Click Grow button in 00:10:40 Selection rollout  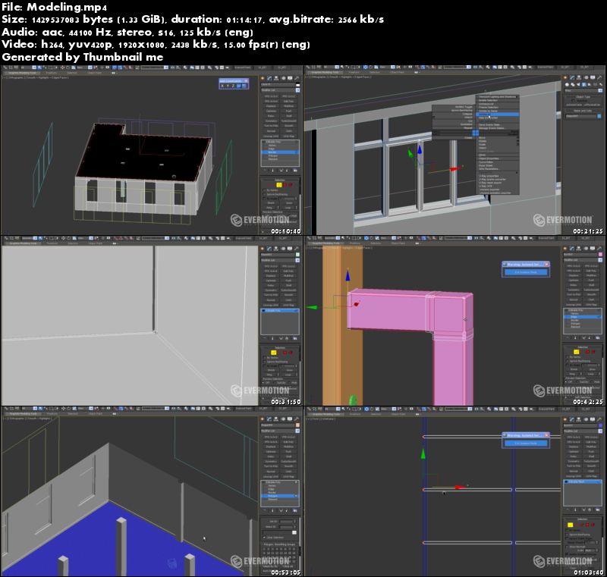(289, 203)
